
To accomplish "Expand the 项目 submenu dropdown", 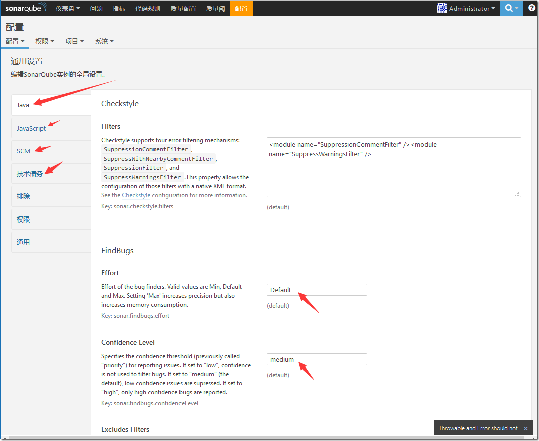I will point(75,41).
